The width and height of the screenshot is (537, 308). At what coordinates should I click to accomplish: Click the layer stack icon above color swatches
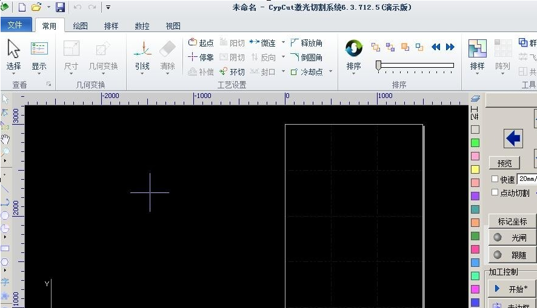click(x=475, y=99)
